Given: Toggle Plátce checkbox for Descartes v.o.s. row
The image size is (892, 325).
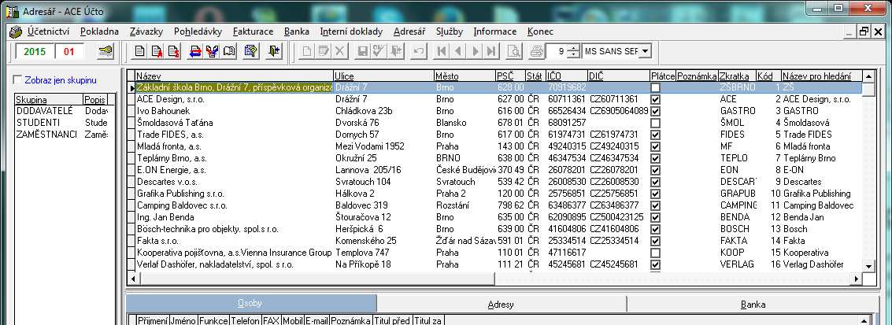Looking at the screenshot, I should [x=655, y=182].
